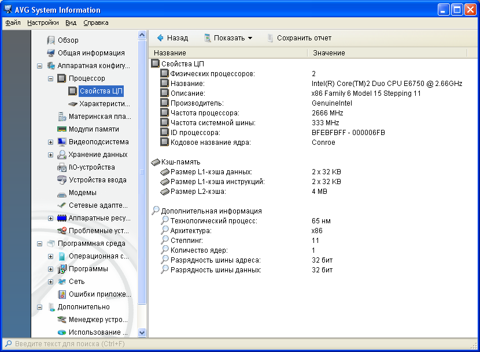Collapse the Дополнительно node
This screenshot has height=352, width=480.
tap(39, 307)
